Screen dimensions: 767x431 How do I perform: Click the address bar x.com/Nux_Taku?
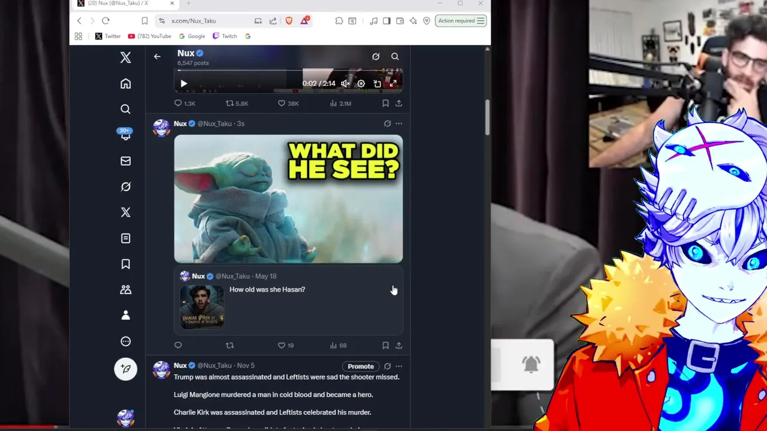[x=194, y=21]
